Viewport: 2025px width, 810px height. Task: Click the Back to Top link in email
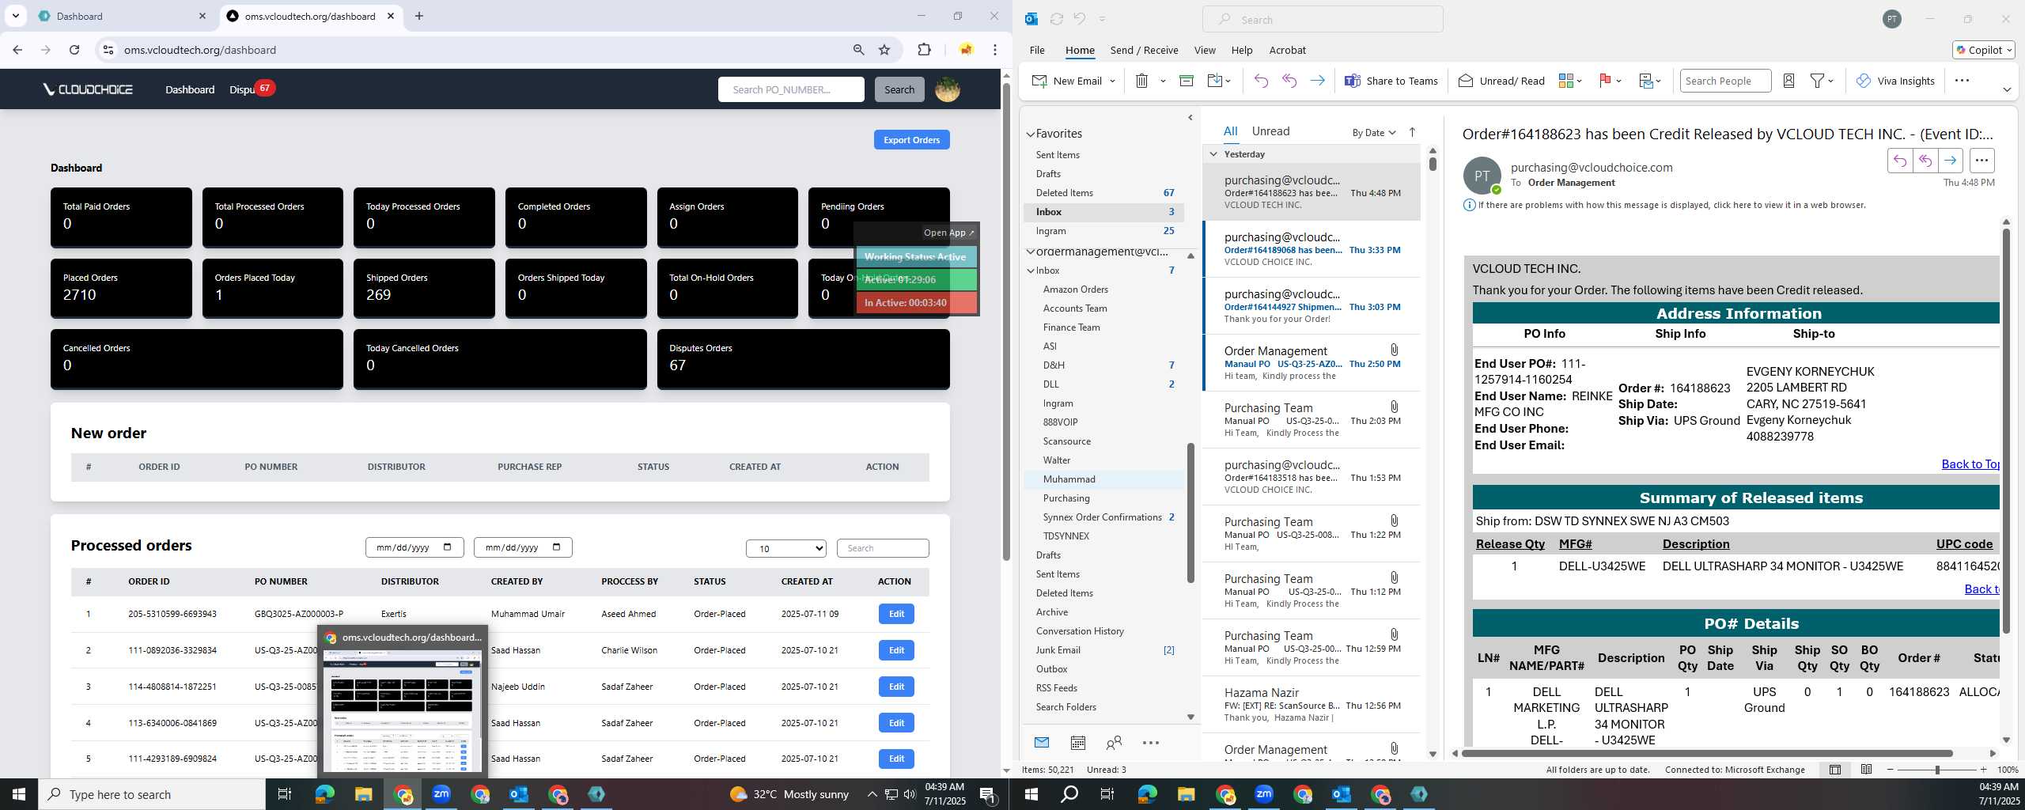point(1970,464)
